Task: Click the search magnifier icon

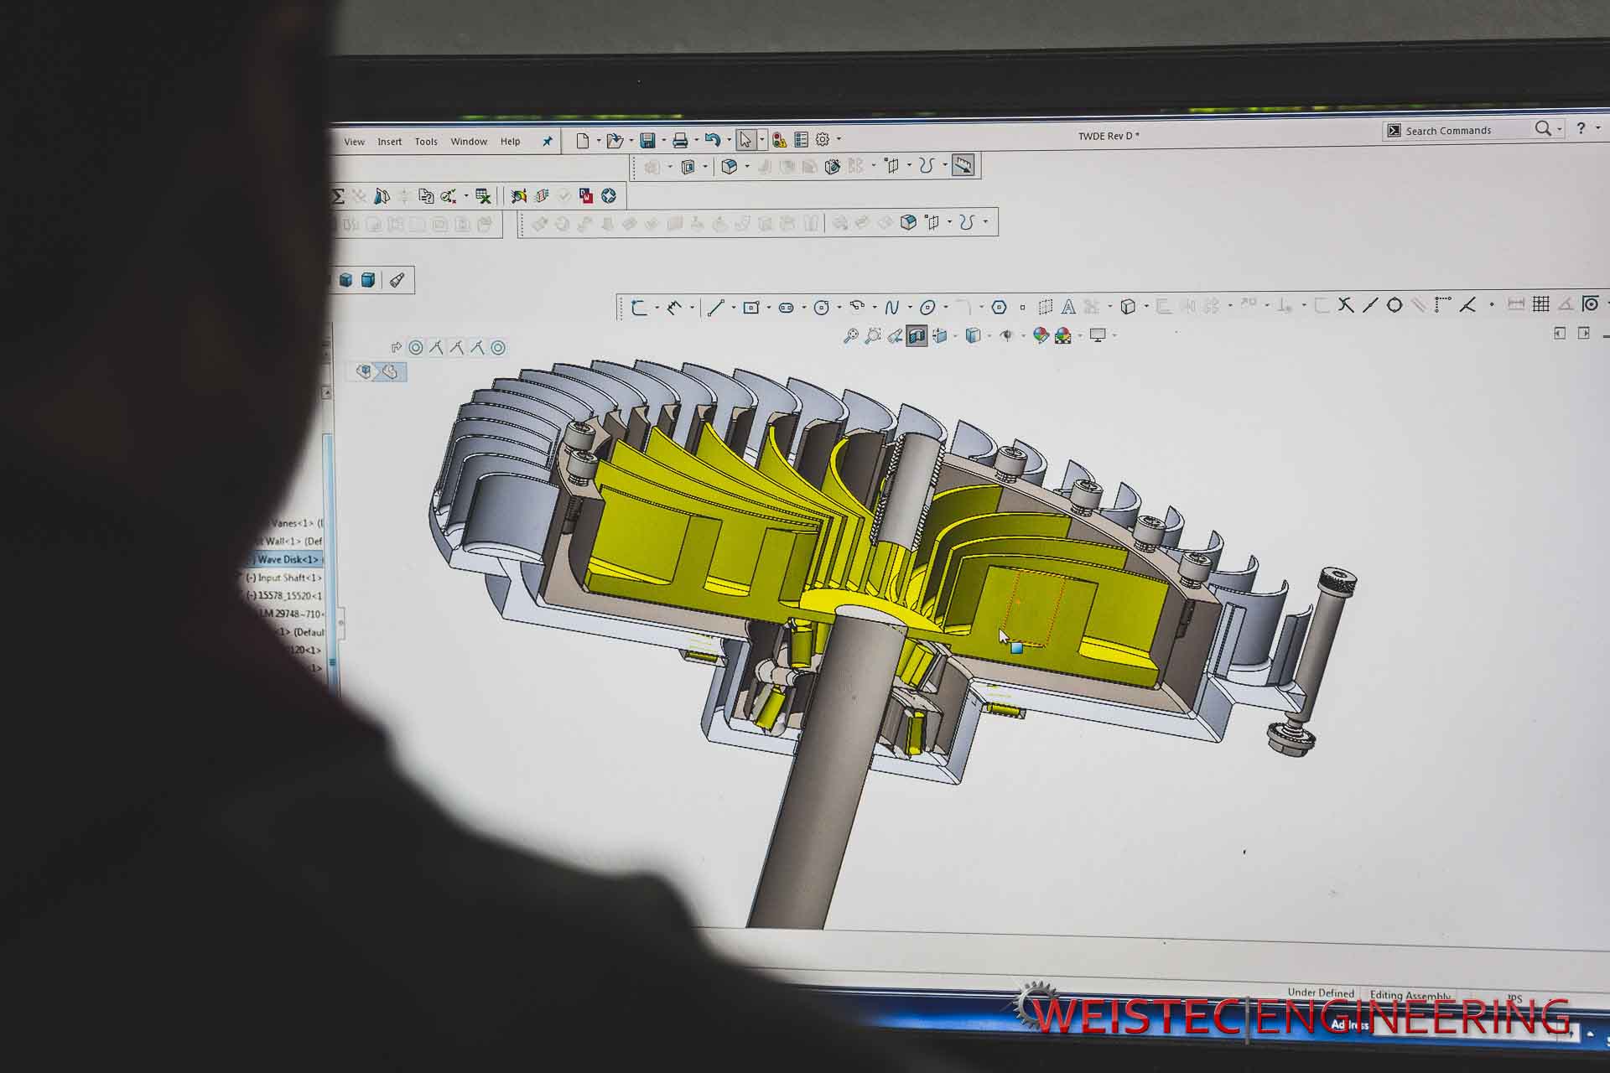Action: click(x=1542, y=128)
